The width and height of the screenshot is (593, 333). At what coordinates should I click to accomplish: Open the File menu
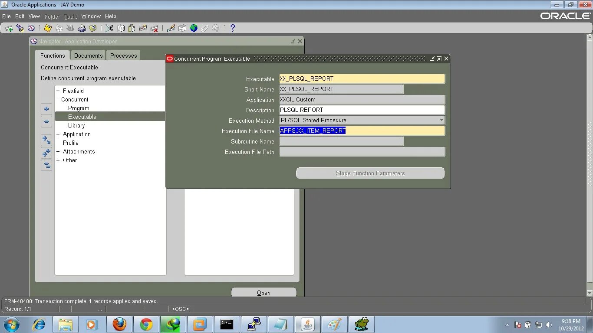click(7, 16)
